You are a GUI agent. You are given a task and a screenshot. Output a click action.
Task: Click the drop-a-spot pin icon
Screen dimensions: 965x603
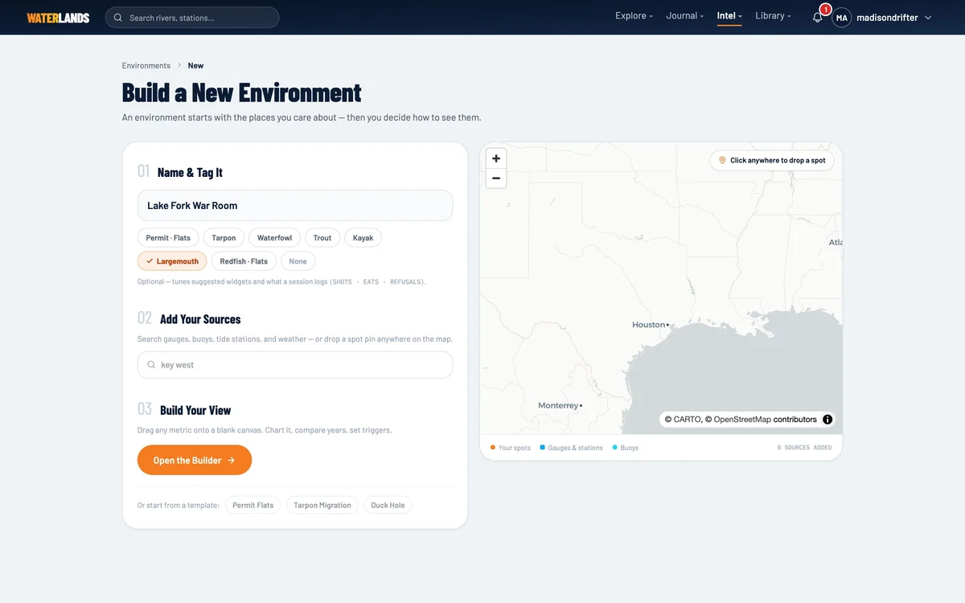[x=722, y=160]
